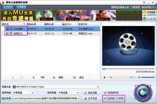Image resolution: width=157 pixels, height=104 pixels.
Task: Click the MP4 preset format icon
Action: click(14, 87)
